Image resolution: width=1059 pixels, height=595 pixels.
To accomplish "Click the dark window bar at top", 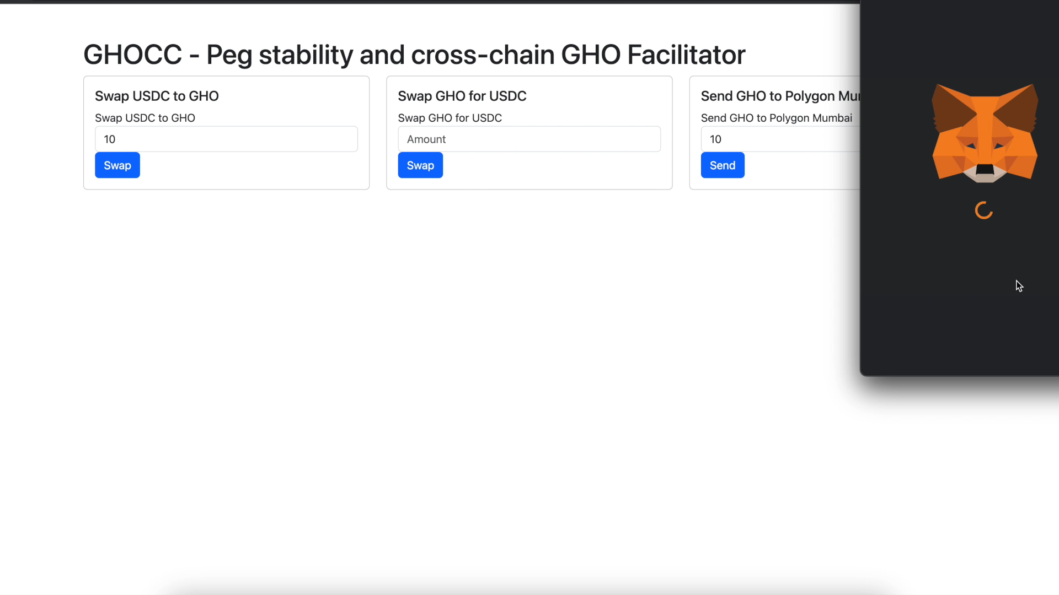I will click(x=430, y=2).
